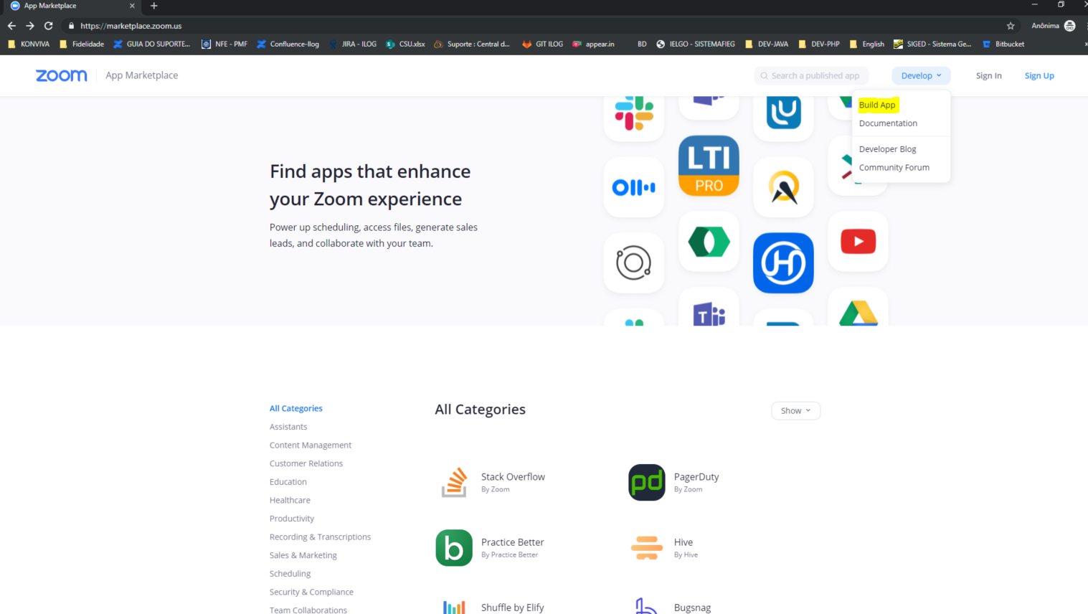Select All Categories in sidebar
Screen dimensions: 1088x614
coord(295,408)
